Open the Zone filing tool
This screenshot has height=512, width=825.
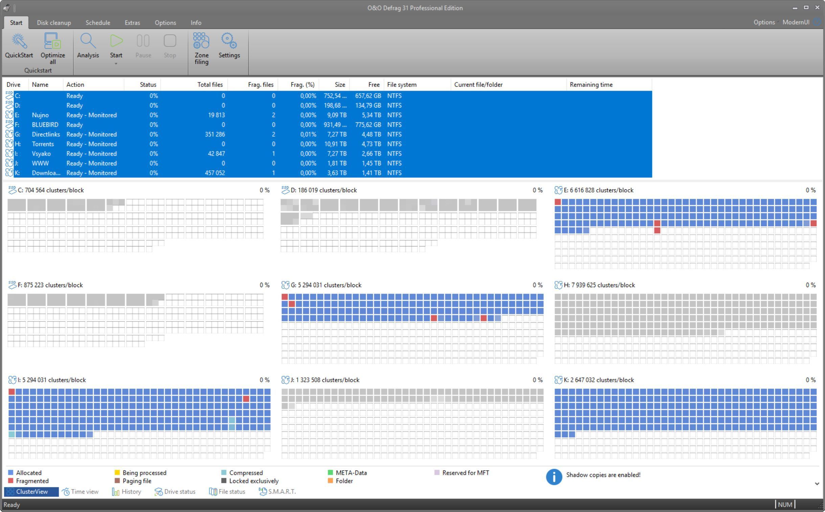pos(201,41)
